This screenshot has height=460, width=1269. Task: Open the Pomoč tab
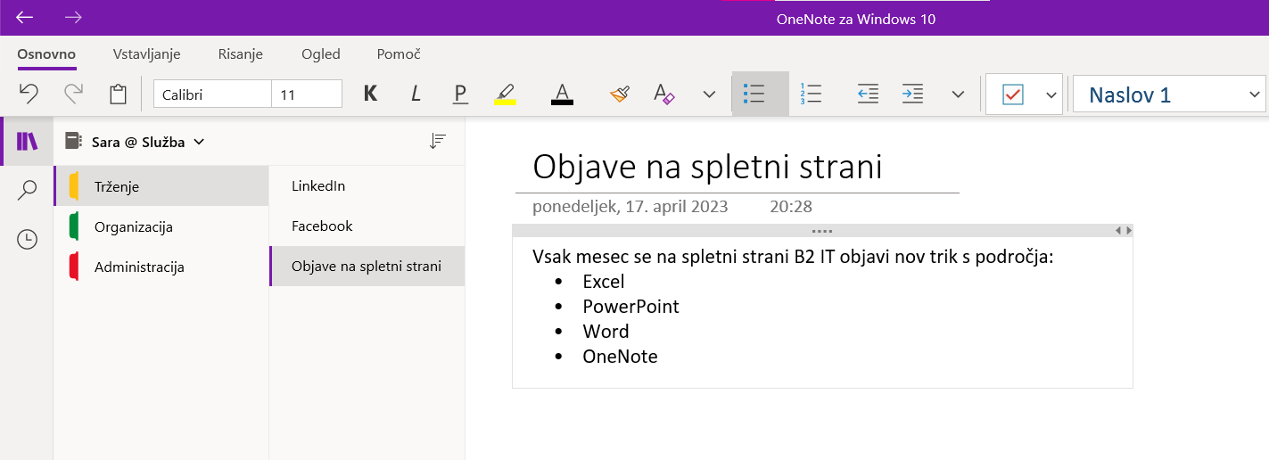click(399, 54)
